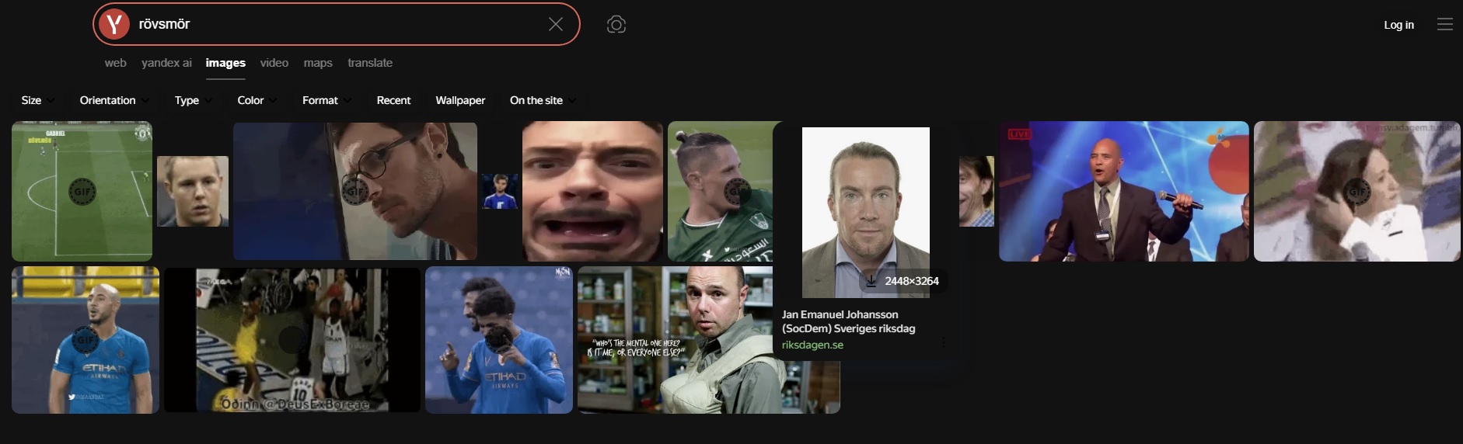Expand the Color filter dropdown
Image resolution: width=1463 pixels, height=444 pixels.
point(257,100)
